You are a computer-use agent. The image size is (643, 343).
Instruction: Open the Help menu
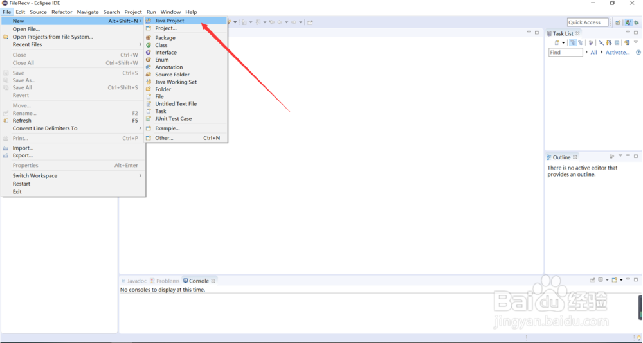pyautogui.click(x=191, y=12)
